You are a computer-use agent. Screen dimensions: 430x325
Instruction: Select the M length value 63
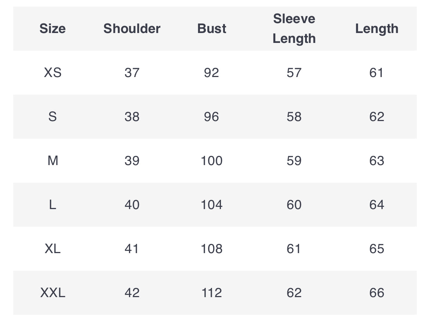click(x=377, y=161)
